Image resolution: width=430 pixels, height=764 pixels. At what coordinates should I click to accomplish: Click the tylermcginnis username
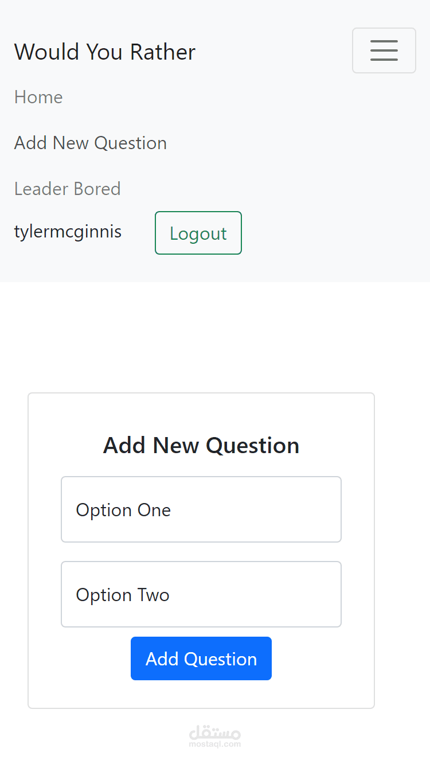pos(68,232)
